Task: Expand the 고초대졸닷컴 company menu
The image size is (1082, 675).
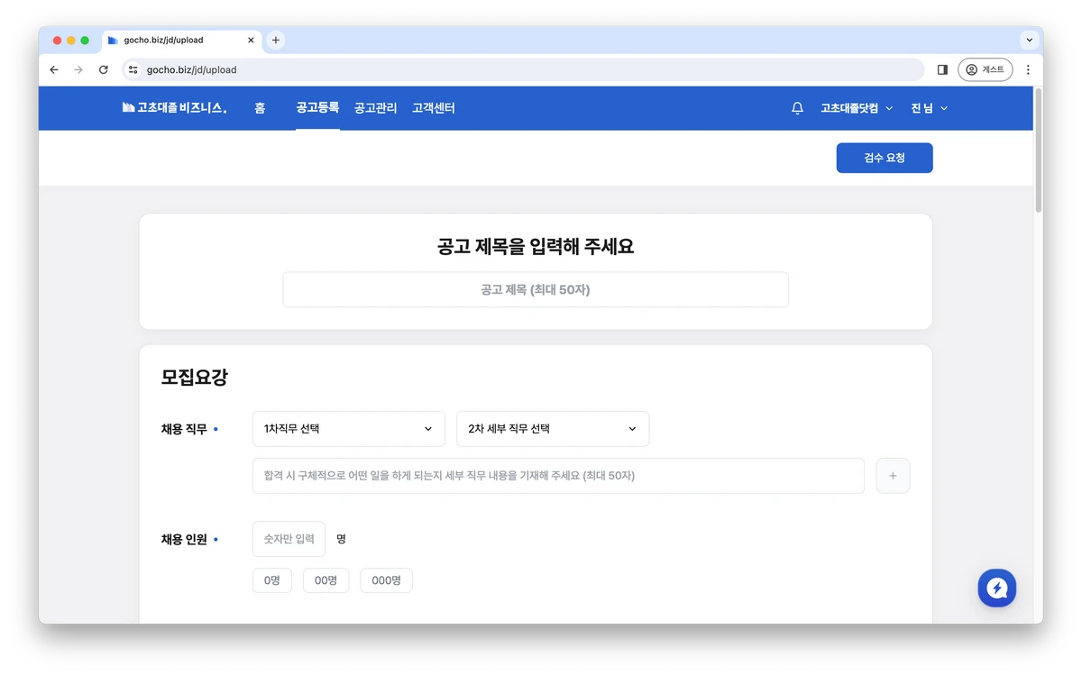Action: pos(857,108)
